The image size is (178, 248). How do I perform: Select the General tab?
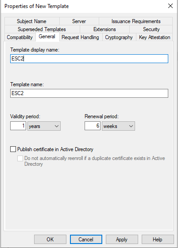click(x=47, y=36)
